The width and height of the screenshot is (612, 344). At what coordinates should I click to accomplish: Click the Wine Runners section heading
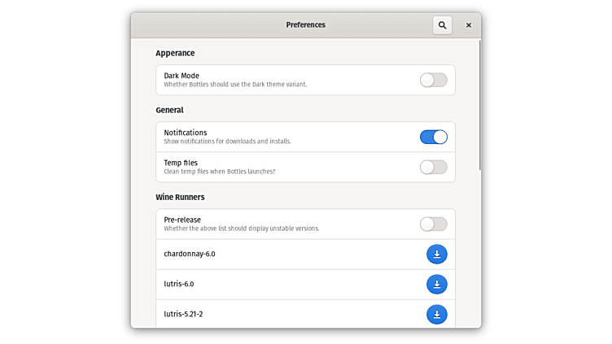pos(180,197)
